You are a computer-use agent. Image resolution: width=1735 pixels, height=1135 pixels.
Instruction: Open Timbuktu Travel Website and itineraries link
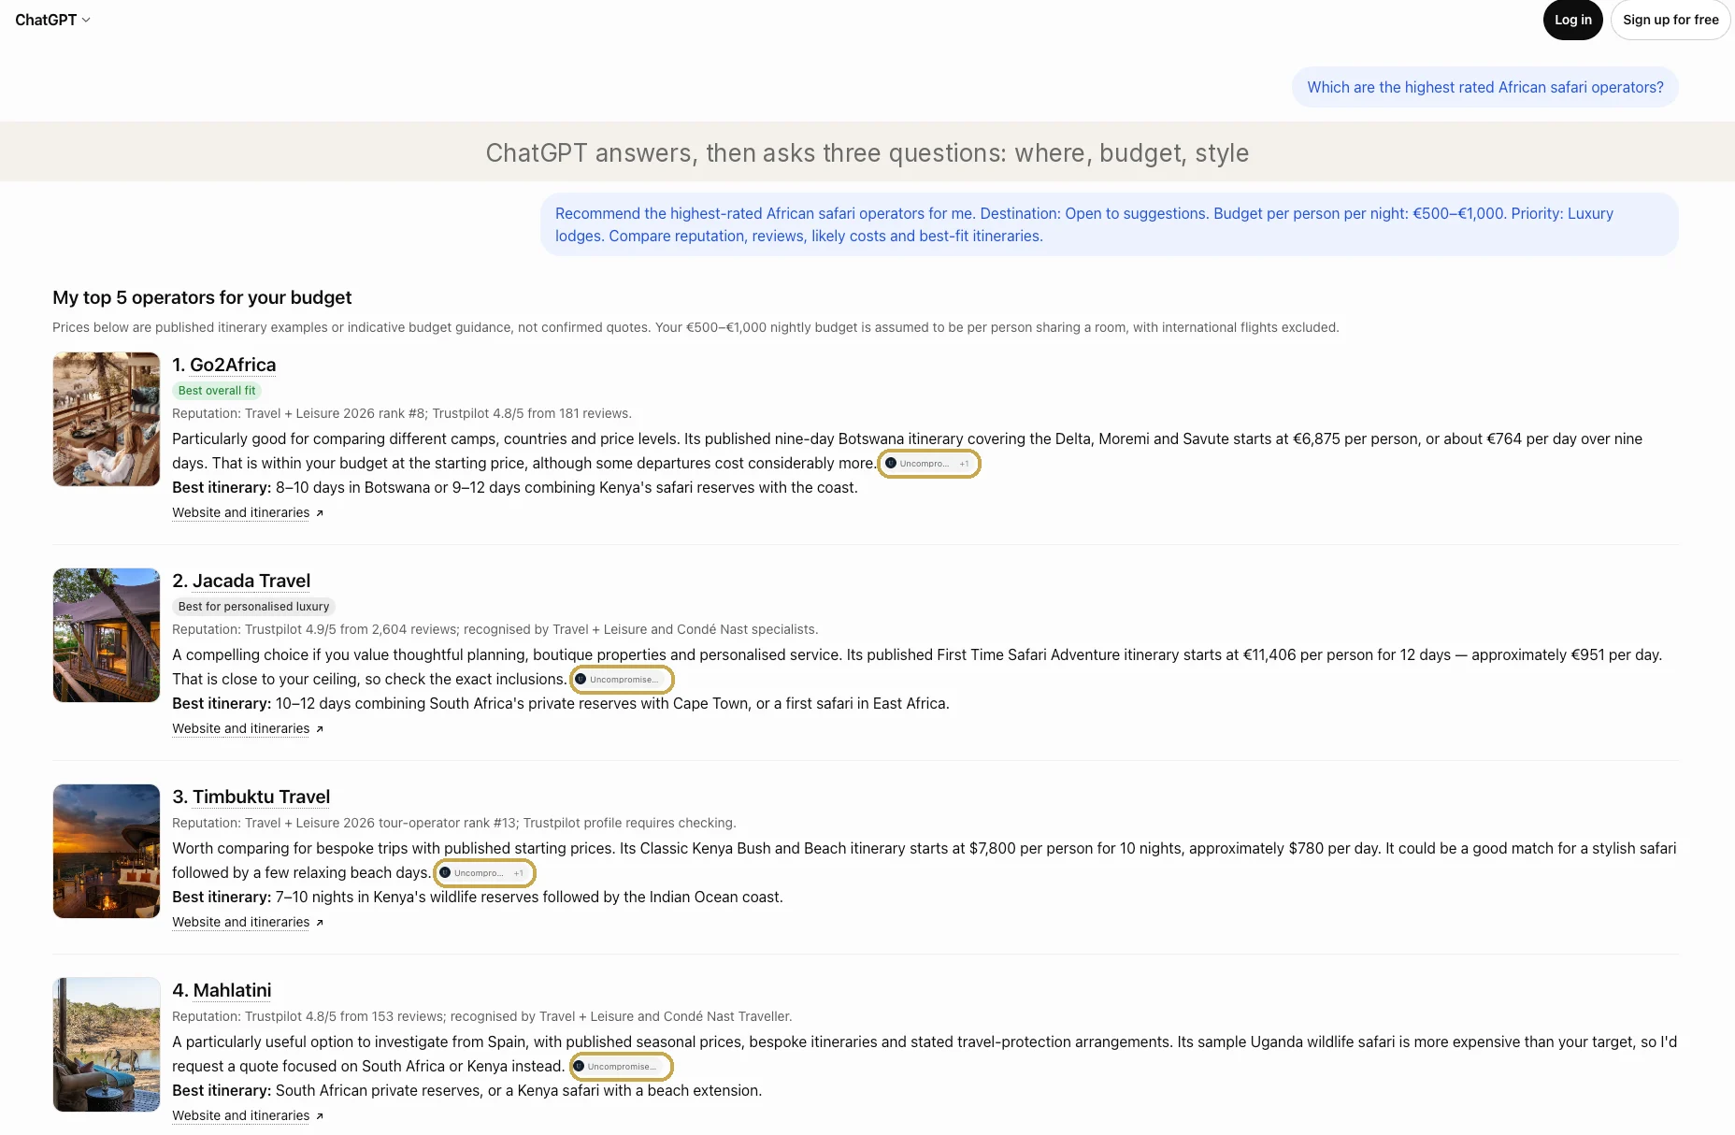(x=248, y=922)
